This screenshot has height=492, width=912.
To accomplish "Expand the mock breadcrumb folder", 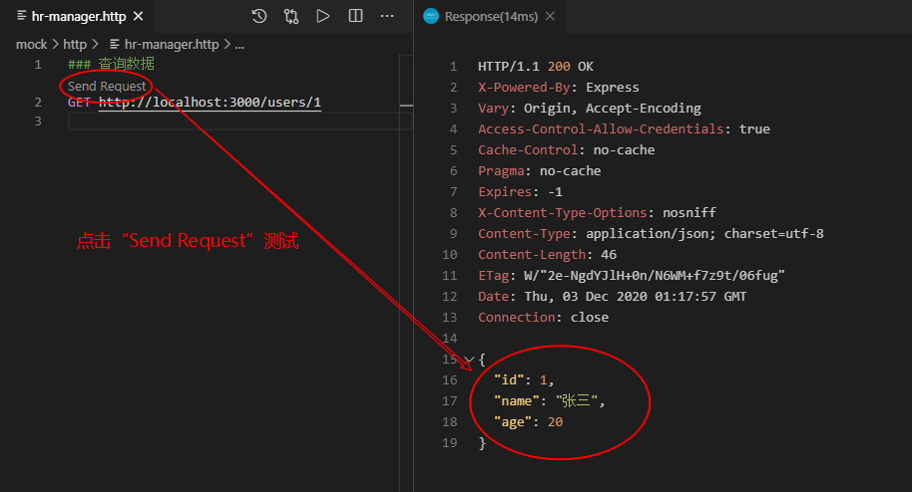I will [31, 44].
